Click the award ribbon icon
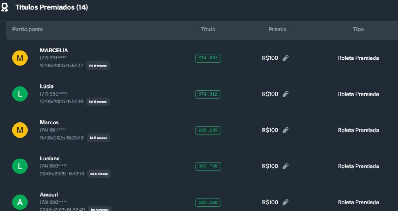This screenshot has height=211, width=398. point(5,7)
